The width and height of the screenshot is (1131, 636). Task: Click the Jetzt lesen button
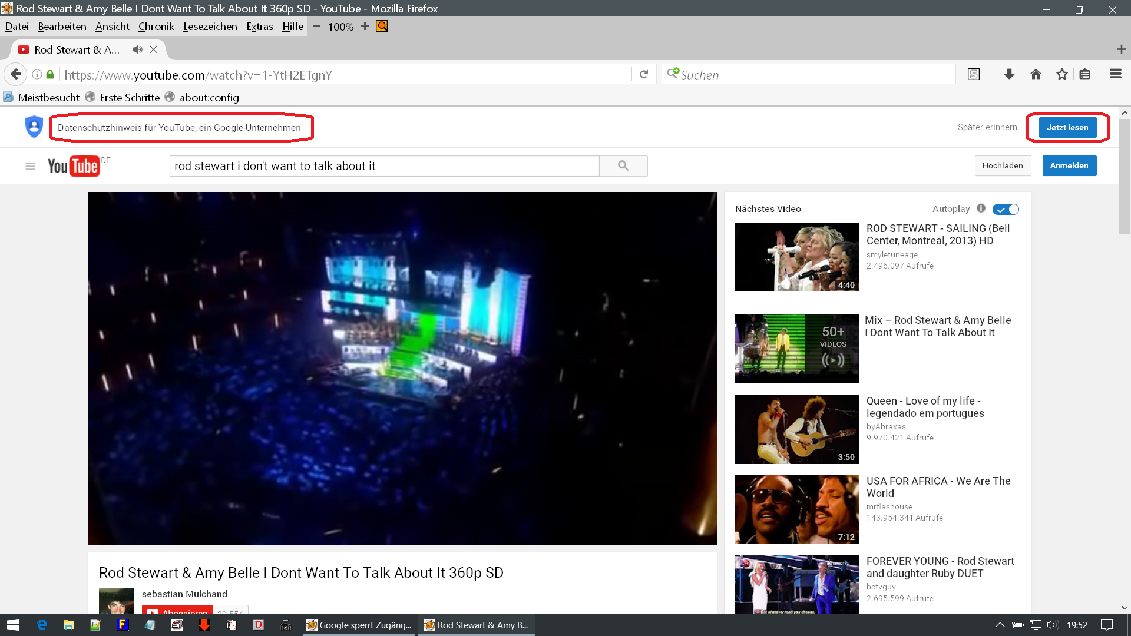click(1067, 127)
